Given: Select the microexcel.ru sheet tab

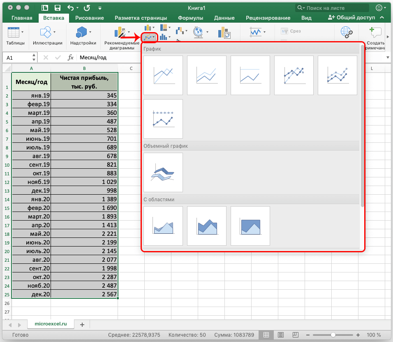Looking at the screenshot, I should click(51, 323).
